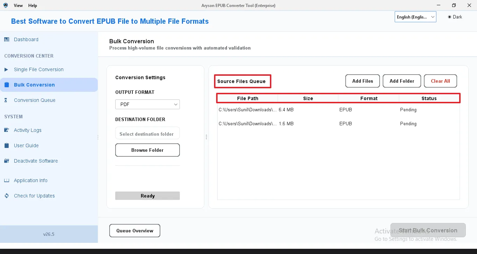Click EPUB format in the 1.6 MB row
This screenshot has height=254, width=477.
[x=346, y=124]
